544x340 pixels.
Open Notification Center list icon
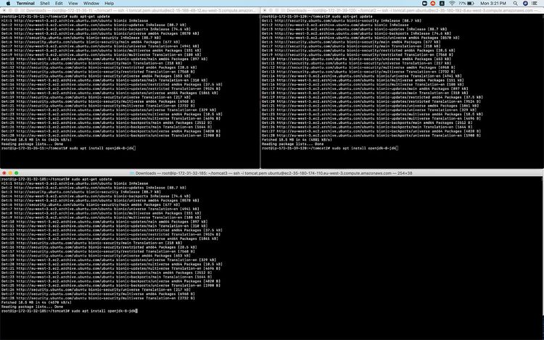(x=535, y=3)
